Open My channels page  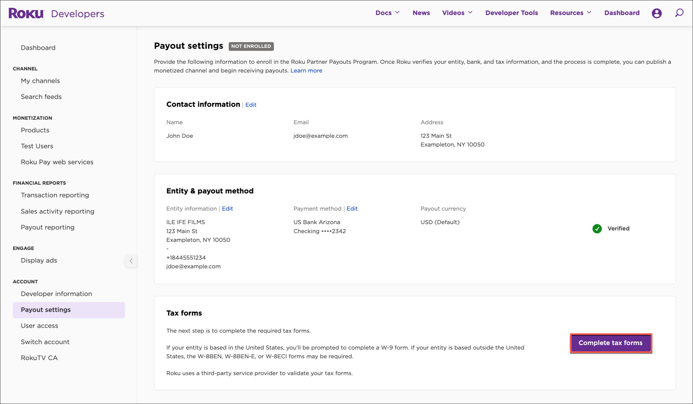[40, 80]
